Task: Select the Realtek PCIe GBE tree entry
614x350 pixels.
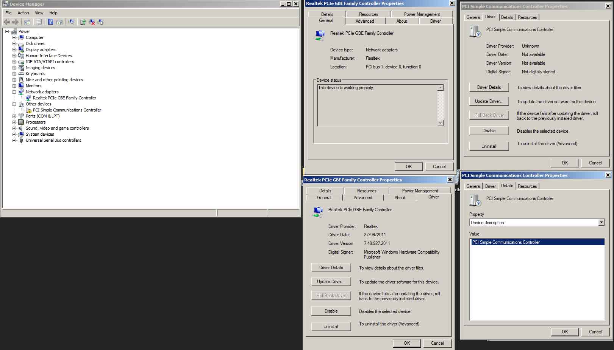Action: pos(64,98)
